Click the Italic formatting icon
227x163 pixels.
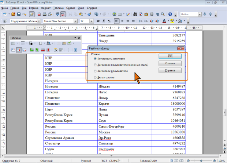104,21
